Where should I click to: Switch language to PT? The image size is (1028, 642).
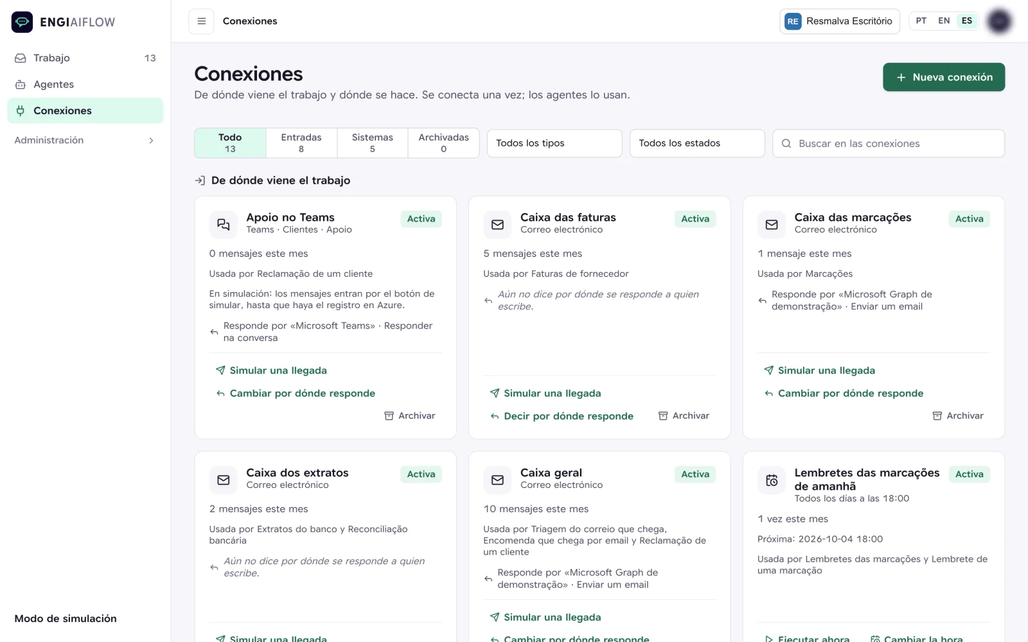[x=921, y=21]
